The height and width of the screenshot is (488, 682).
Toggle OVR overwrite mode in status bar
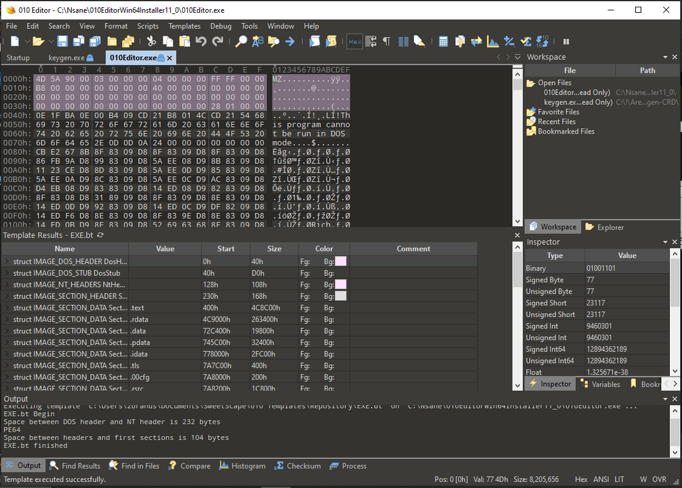coord(659,480)
